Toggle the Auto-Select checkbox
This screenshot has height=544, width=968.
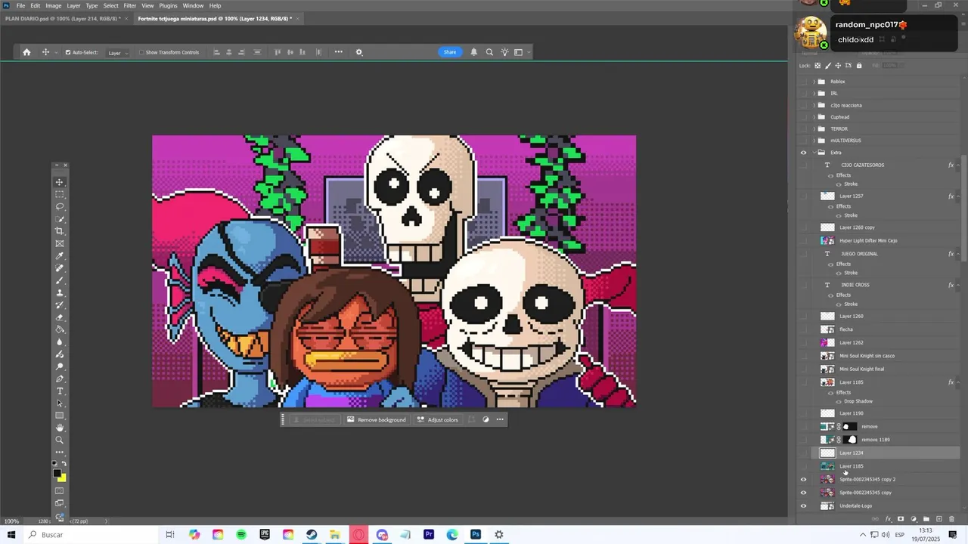point(68,52)
